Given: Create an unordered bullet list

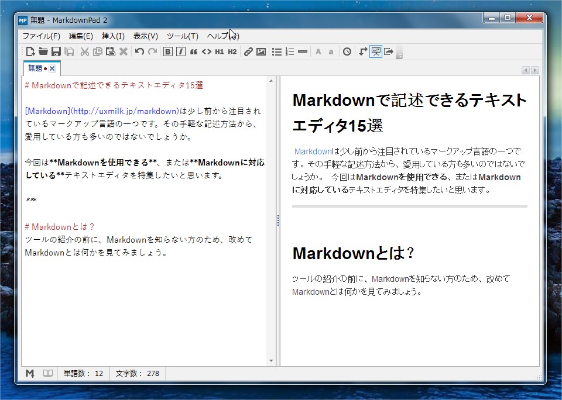Looking at the screenshot, I should (277, 51).
